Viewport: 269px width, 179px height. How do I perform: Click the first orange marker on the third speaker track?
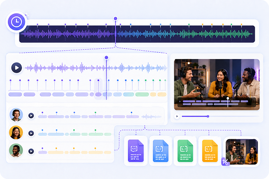[56, 148]
